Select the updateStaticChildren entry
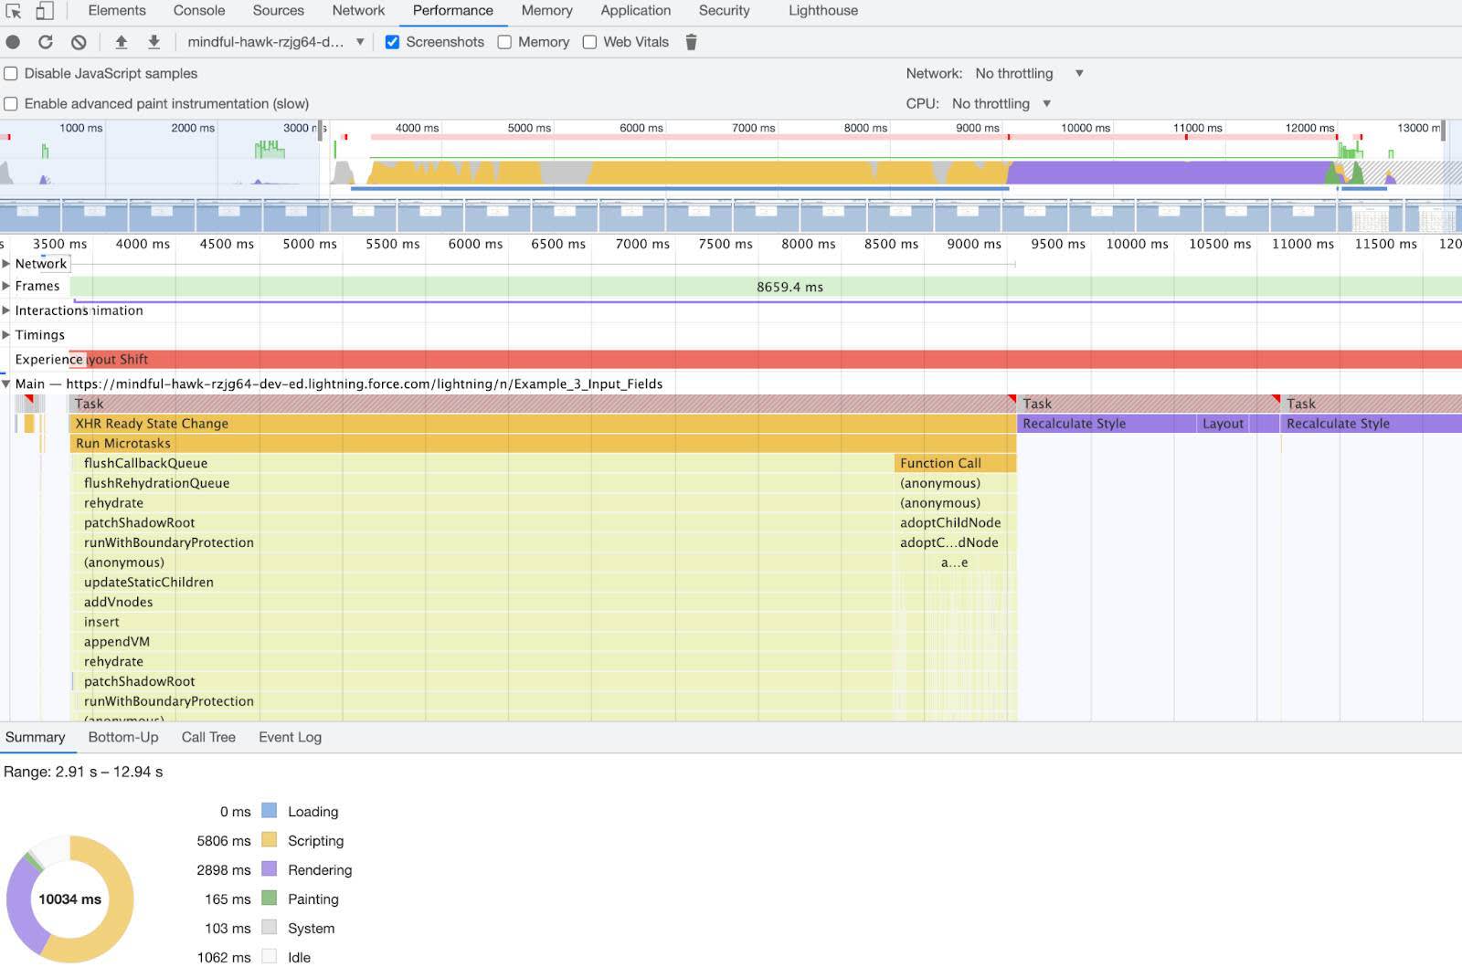1462x967 pixels. pos(482,582)
